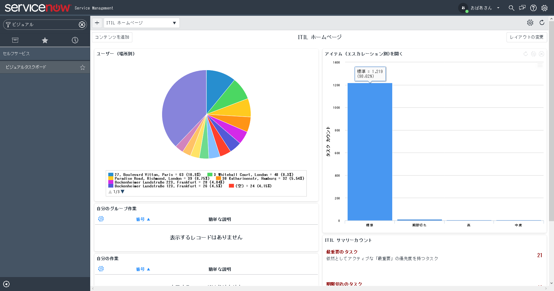554x291 pixels.
Task: Open the ITIL ホームページ dropdown selector
Action: (x=142, y=22)
